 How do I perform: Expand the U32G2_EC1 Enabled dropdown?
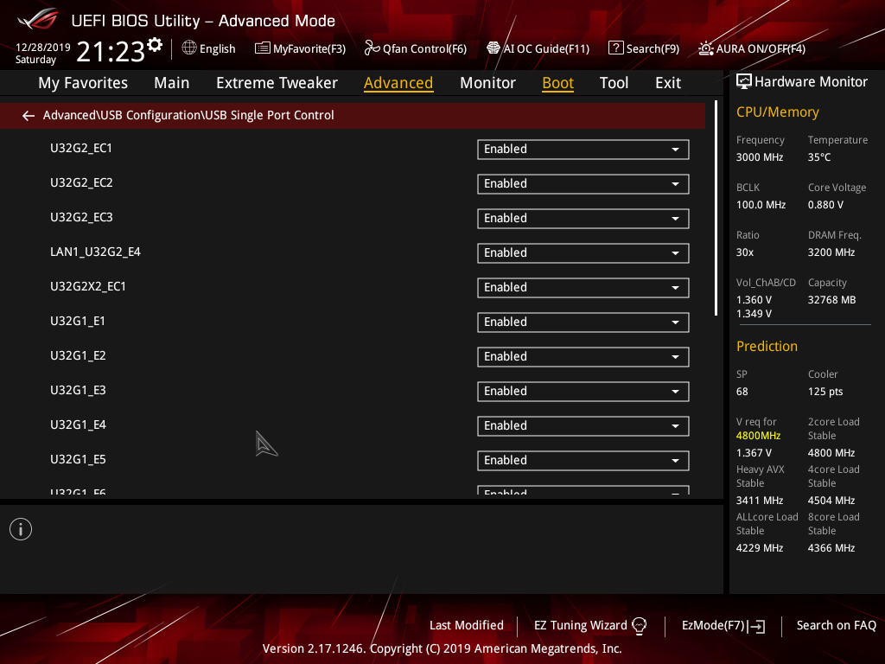tap(583, 150)
